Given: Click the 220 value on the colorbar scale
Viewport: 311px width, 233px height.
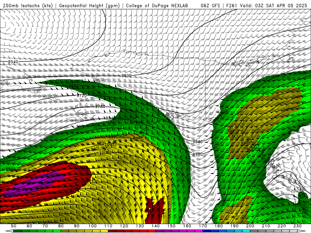Looking at the screenshot, I should [282, 226].
